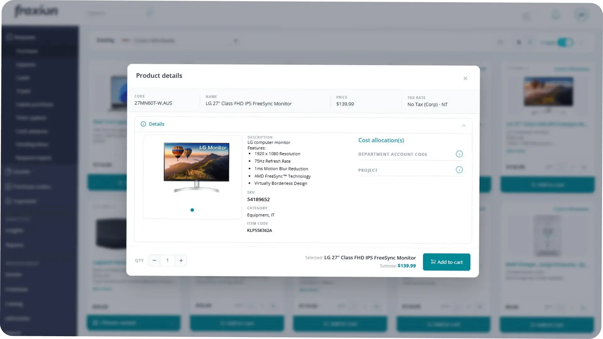The width and height of the screenshot is (603, 339).
Task: Click 1920 x 1080 Resolution feature line
Action: (277, 154)
